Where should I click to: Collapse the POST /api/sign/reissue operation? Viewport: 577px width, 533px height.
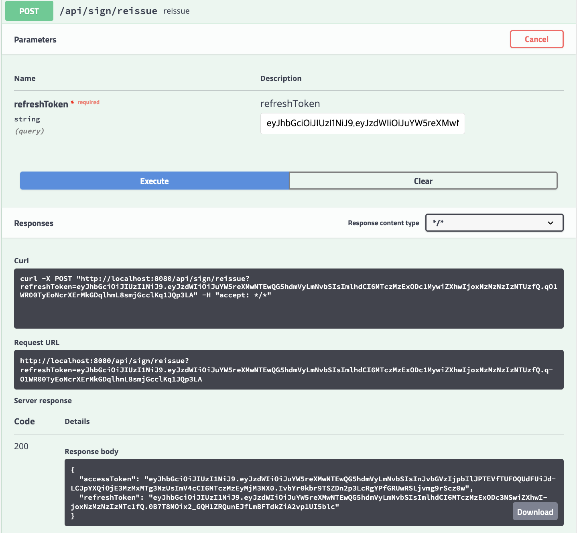289,11
